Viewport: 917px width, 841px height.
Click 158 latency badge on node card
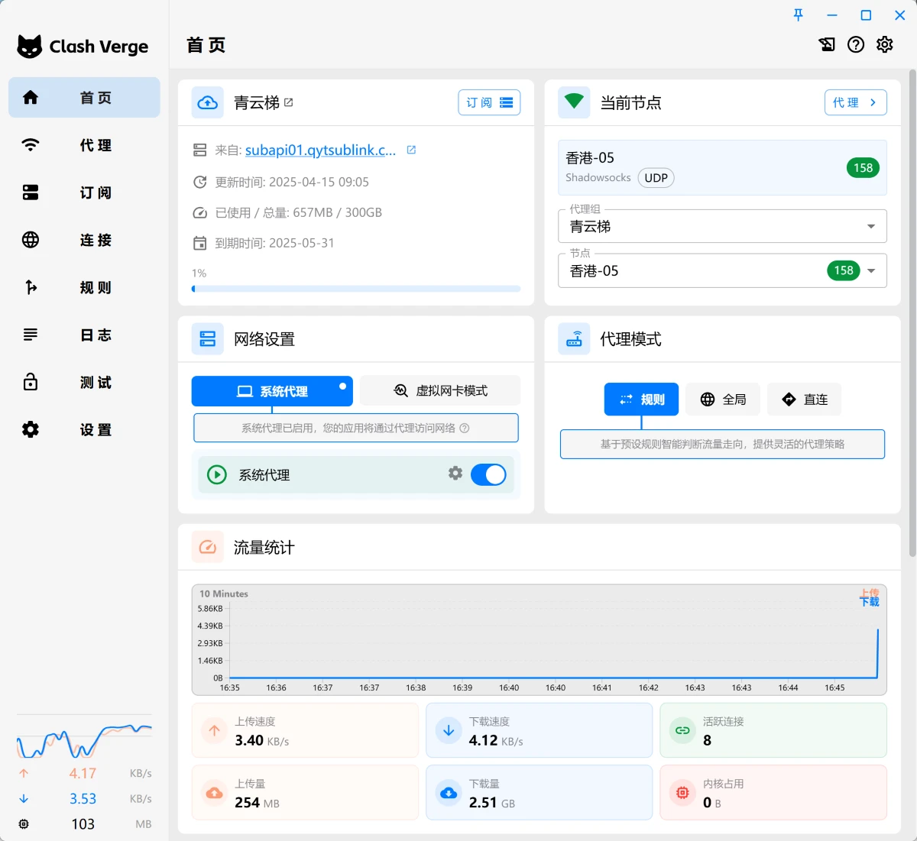(863, 167)
